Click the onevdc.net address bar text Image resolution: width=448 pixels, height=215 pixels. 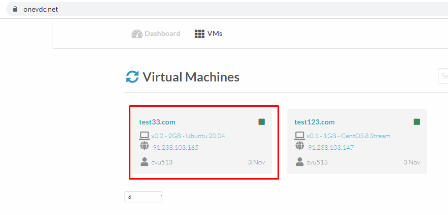point(41,10)
